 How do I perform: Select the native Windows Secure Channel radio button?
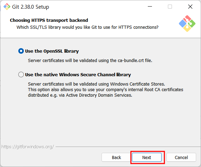coord(21,74)
